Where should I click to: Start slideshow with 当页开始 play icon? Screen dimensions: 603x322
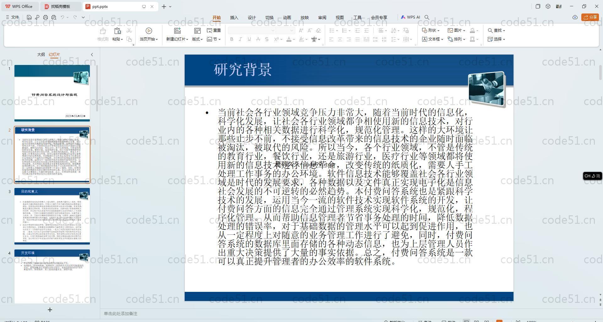tap(149, 31)
